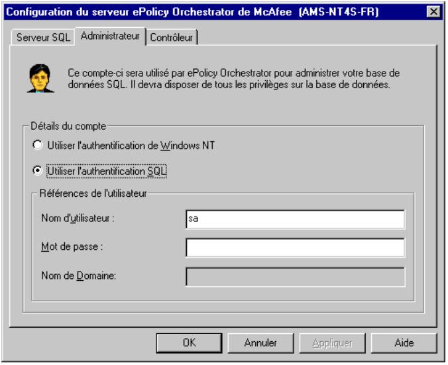Switch to the Serveur SQL tab
Viewport: 448px width, 365px height.
pos(43,37)
